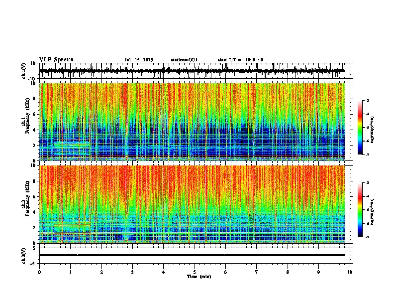Image resolution: width=394 pixels, height=305 pixels.
Task: Click the "-7" label on ch.1 color bar
Action: coord(367,154)
